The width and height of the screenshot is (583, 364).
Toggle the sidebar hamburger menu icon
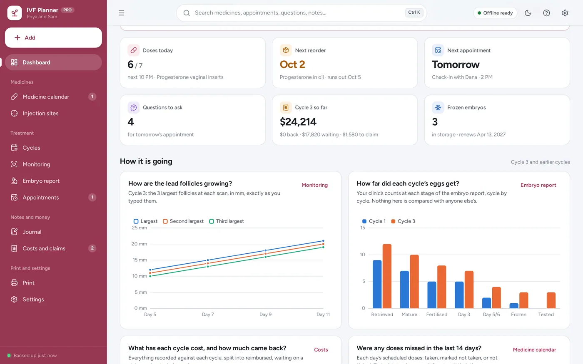click(122, 13)
